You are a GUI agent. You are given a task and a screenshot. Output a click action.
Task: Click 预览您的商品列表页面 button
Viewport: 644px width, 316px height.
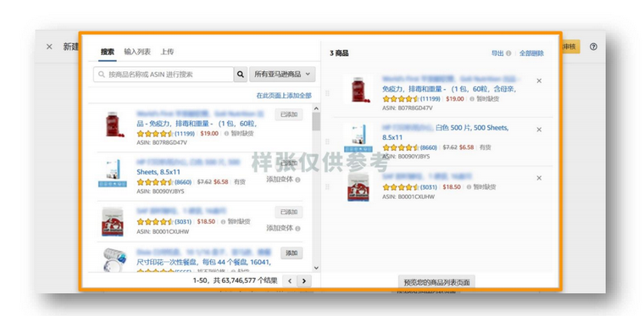tap(436, 282)
